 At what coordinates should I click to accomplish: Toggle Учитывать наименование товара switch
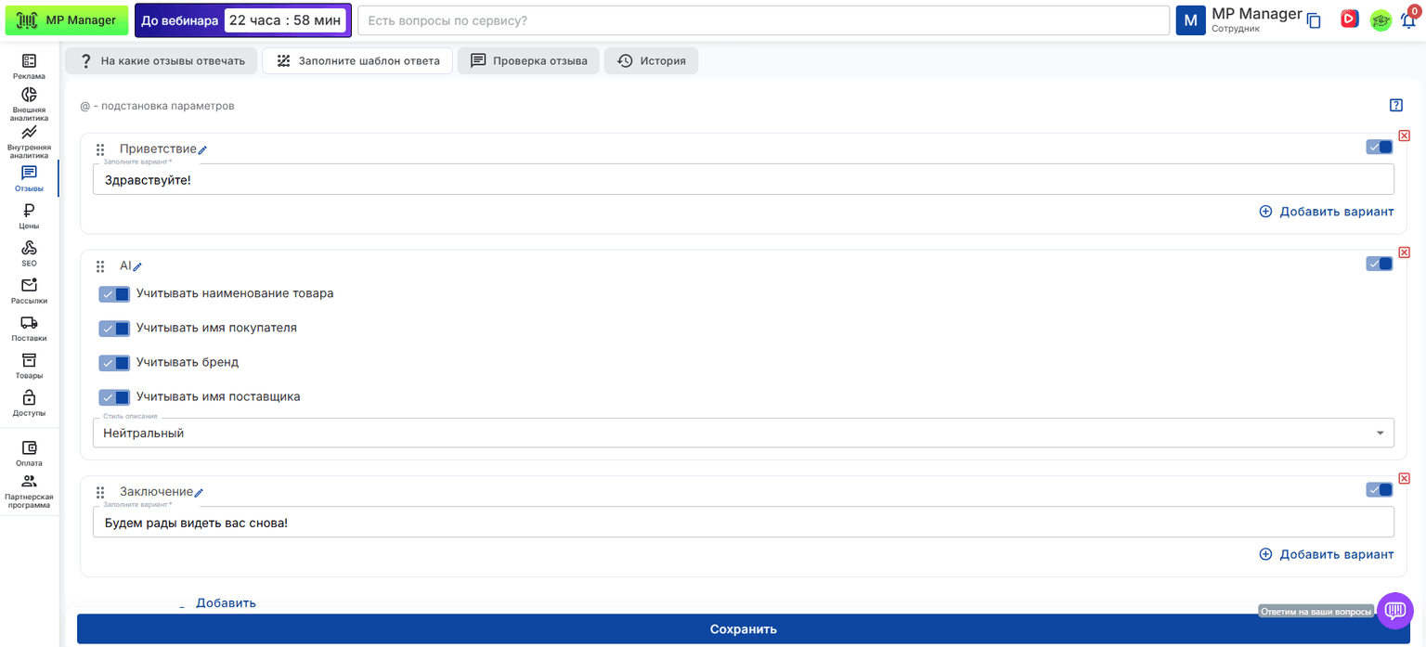point(114,294)
